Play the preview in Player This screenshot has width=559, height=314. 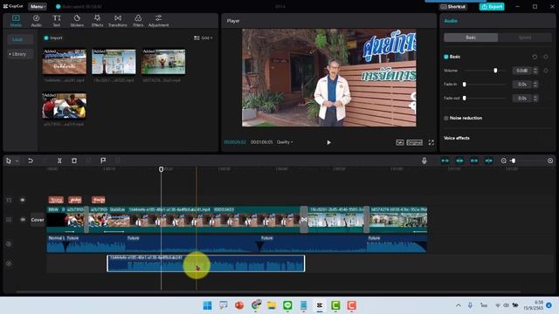coord(328,142)
